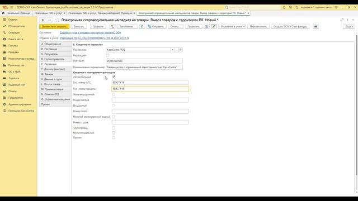
Task: Select the B. Поставщик section tab
Action: pos(55,49)
